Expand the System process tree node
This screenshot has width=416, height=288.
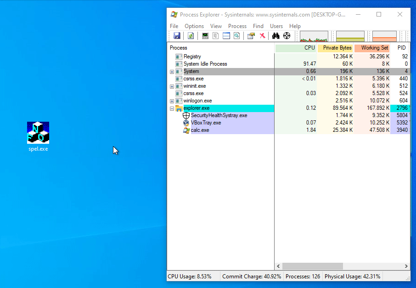(172, 72)
